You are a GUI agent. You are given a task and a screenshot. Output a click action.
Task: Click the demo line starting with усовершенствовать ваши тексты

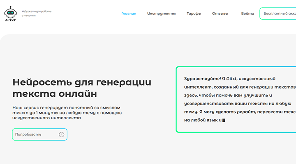click(x=234, y=104)
